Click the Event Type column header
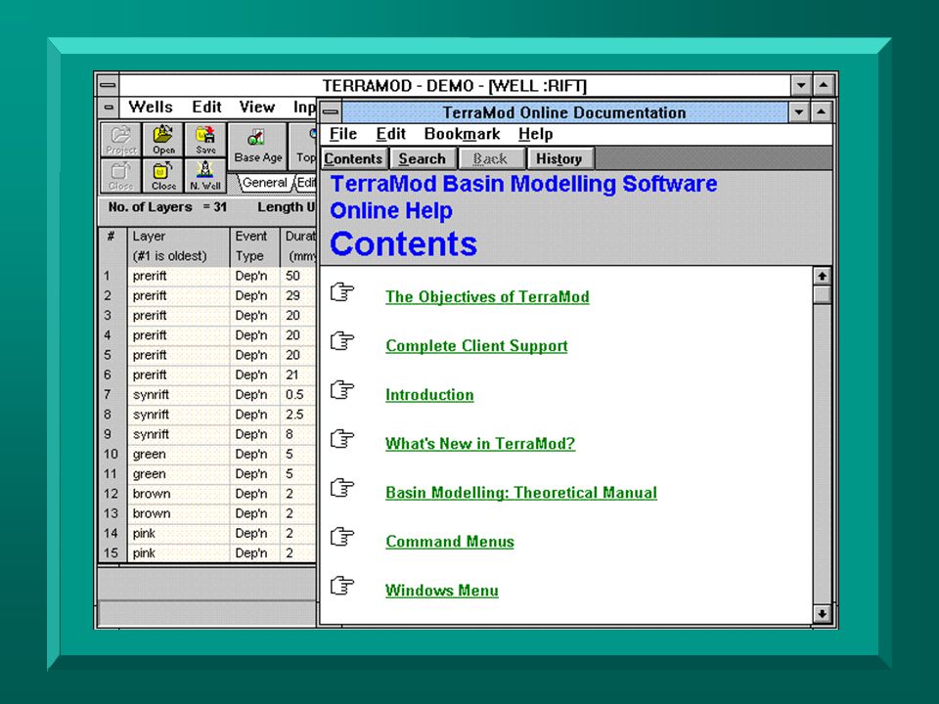 point(254,246)
